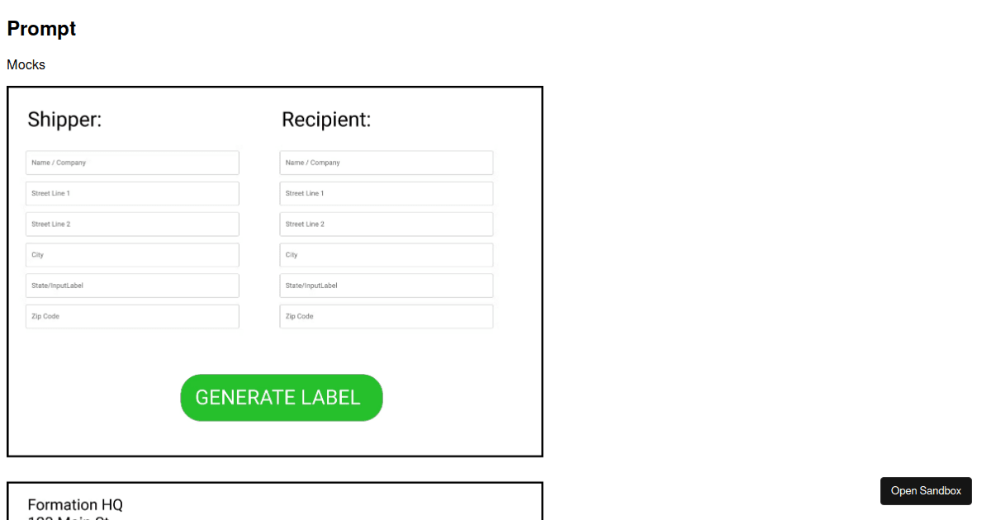Click the Recipient Zip Code field
This screenshot has height=520, width=991.
coord(386,316)
